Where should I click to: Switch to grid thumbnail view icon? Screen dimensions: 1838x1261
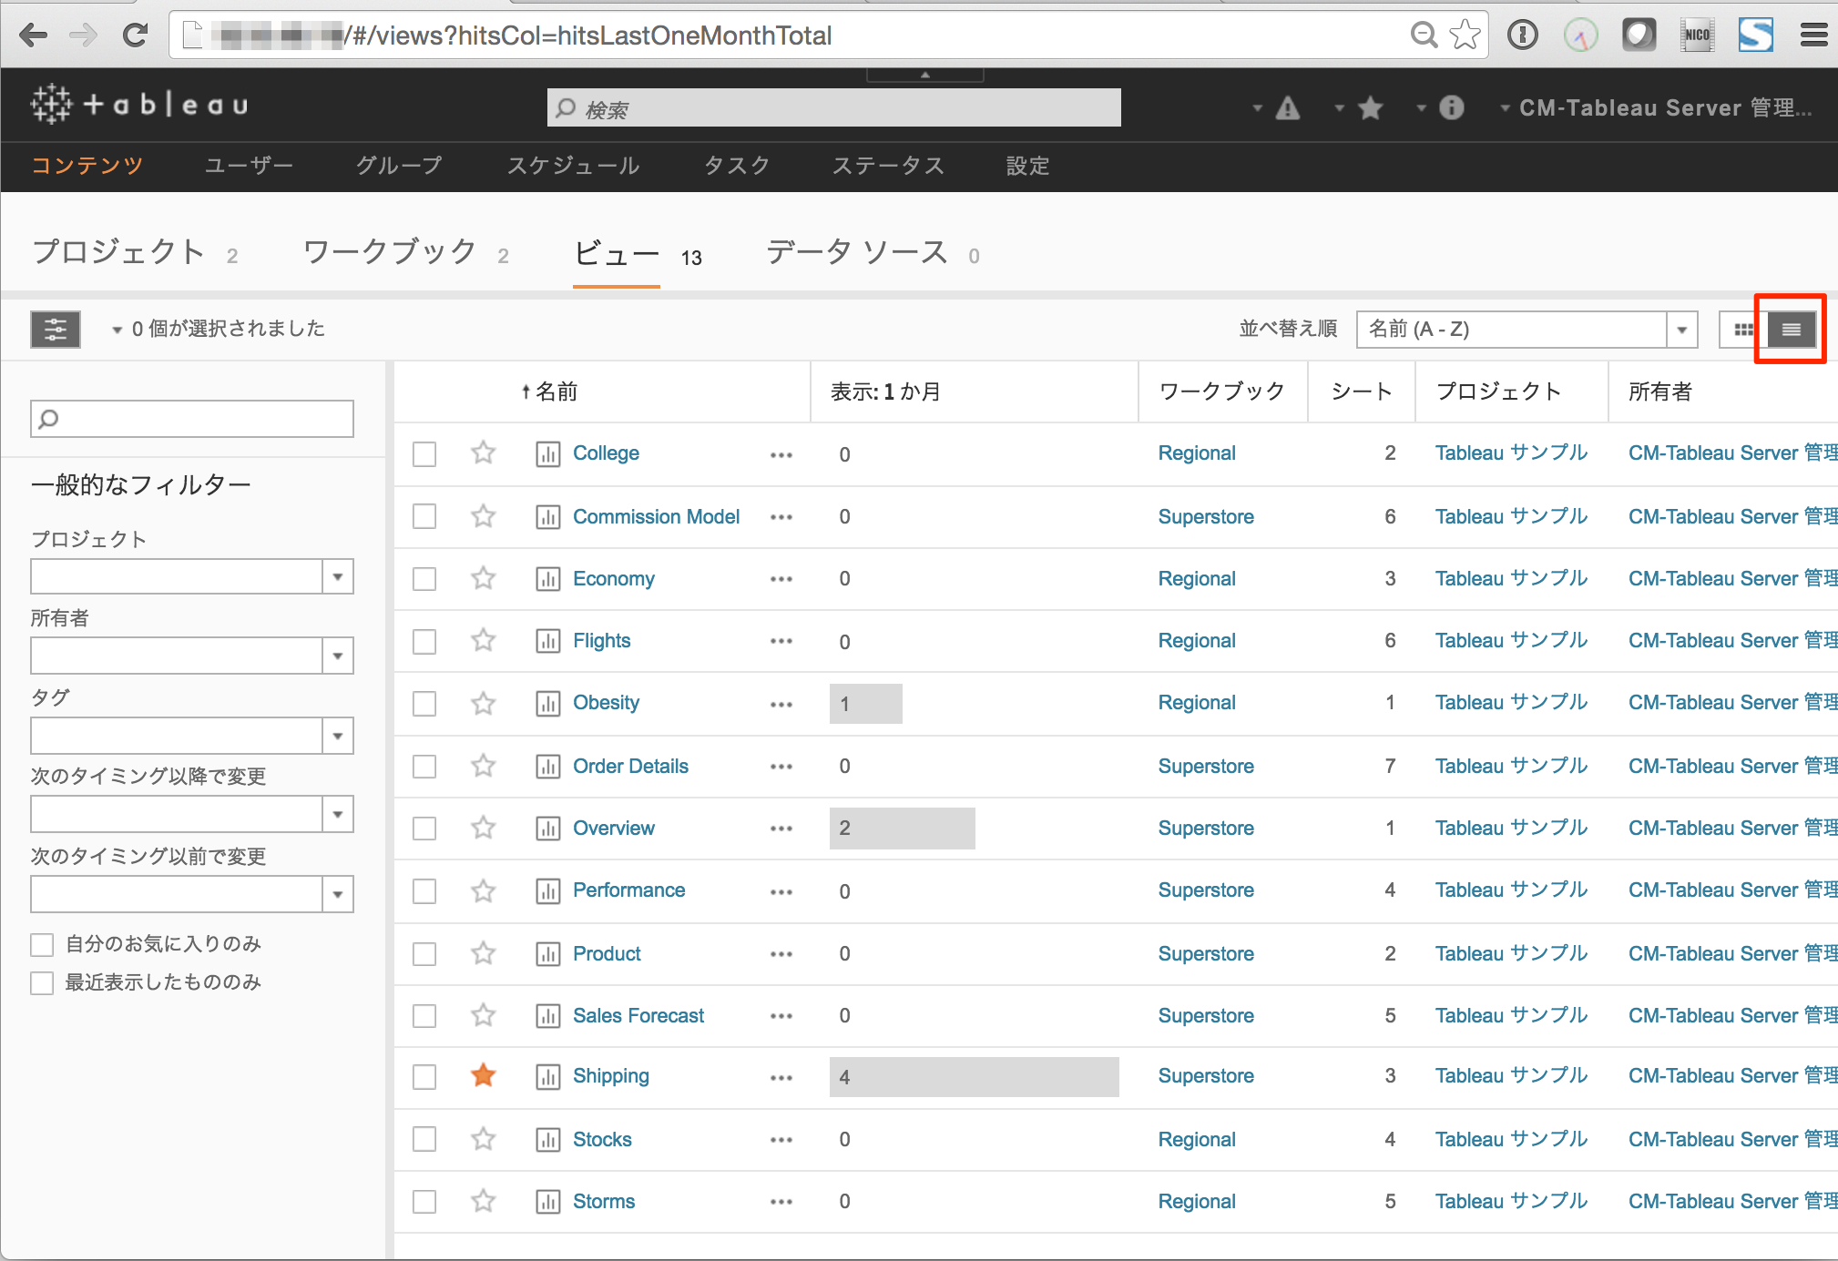tap(1742, 330)
